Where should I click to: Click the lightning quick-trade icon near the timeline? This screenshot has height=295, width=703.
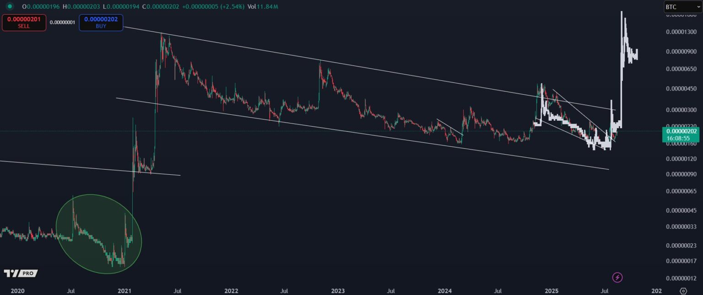coord(618,278)
